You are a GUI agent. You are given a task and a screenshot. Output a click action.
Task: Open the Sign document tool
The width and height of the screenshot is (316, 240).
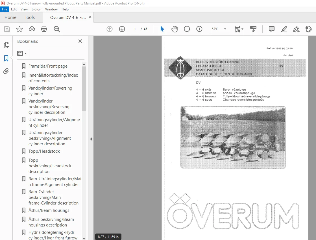(x=296, y=29)
